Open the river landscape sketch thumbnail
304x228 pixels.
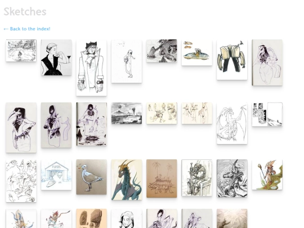[x=21, y=51]
